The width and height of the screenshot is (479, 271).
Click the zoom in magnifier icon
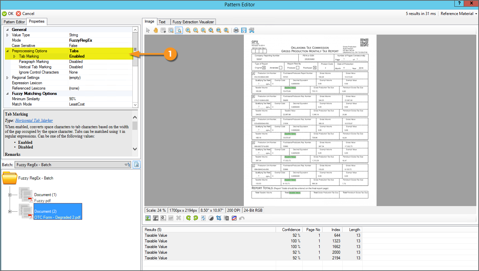pos(188,30)
